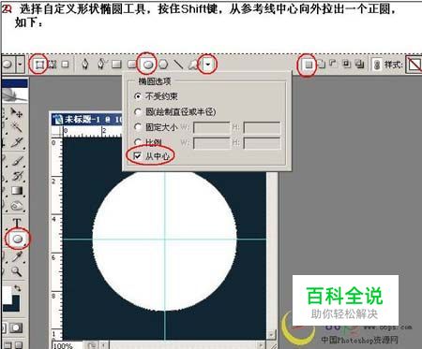Image resolution: width=422 pixels, height=349 pixels.
Task: Select the Magic Wand tool
Action: click(x=16, y=127)
